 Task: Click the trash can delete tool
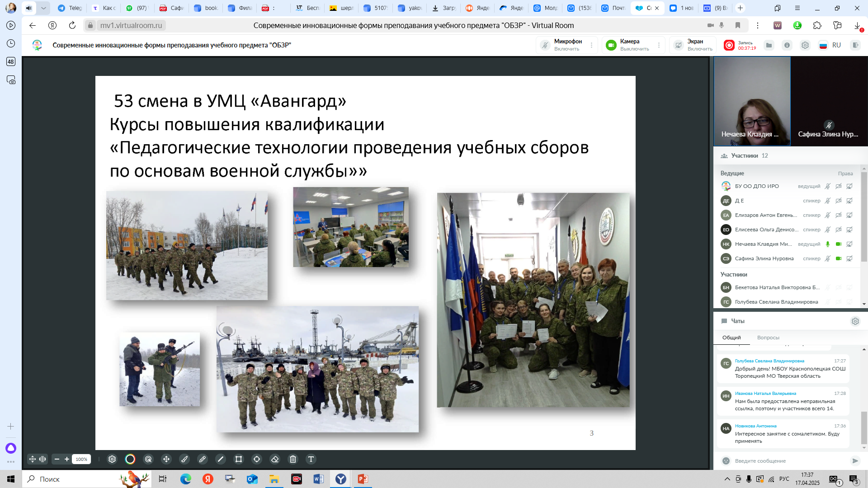tap(293, 459)
